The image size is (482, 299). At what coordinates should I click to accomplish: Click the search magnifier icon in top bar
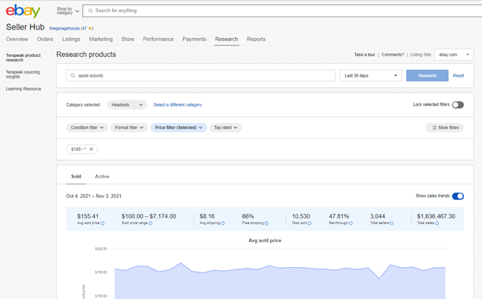click(90, 11)
